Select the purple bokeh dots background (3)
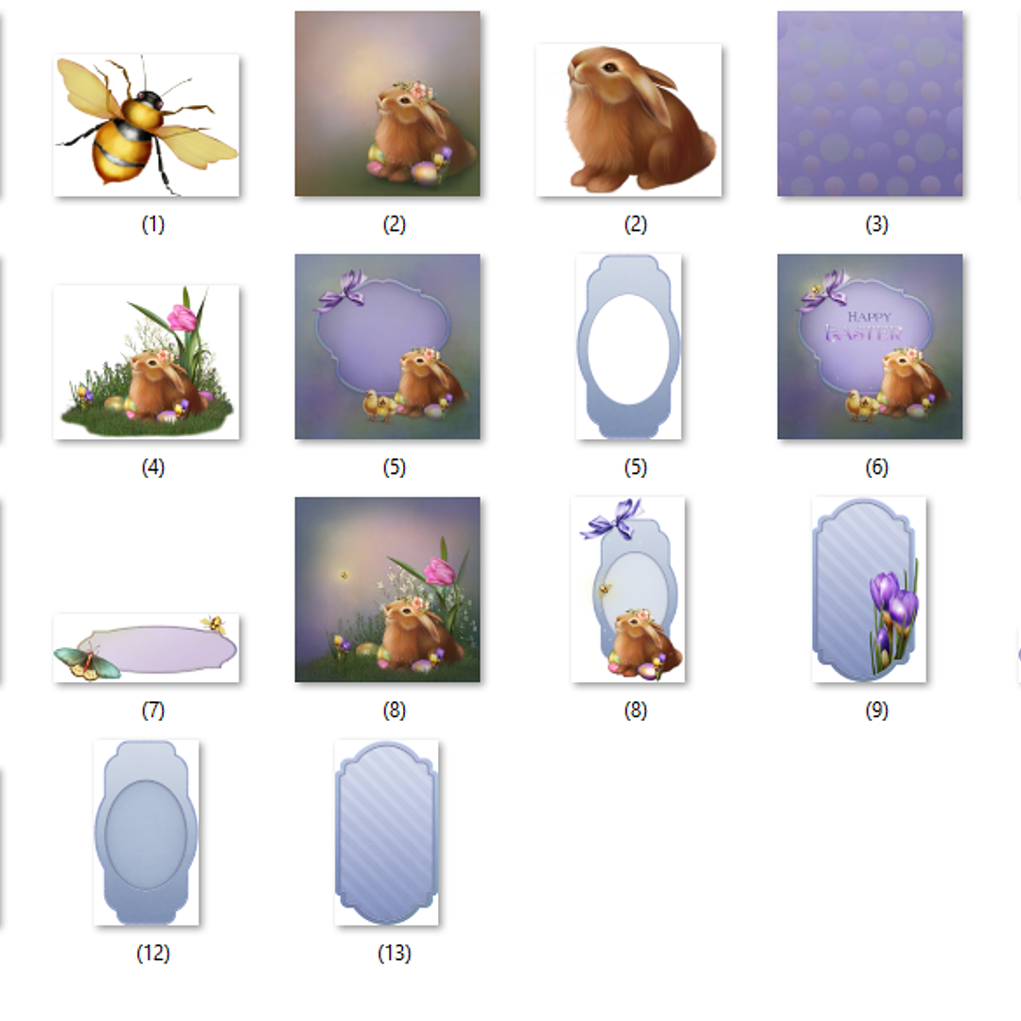 click(870, 103)
